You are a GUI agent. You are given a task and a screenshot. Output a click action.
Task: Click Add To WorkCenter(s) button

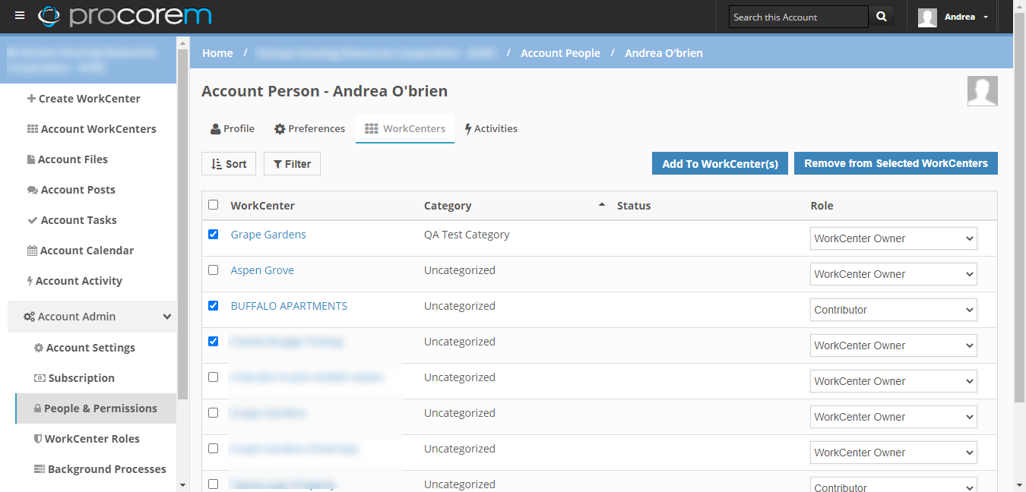click(x=720, y=164)
